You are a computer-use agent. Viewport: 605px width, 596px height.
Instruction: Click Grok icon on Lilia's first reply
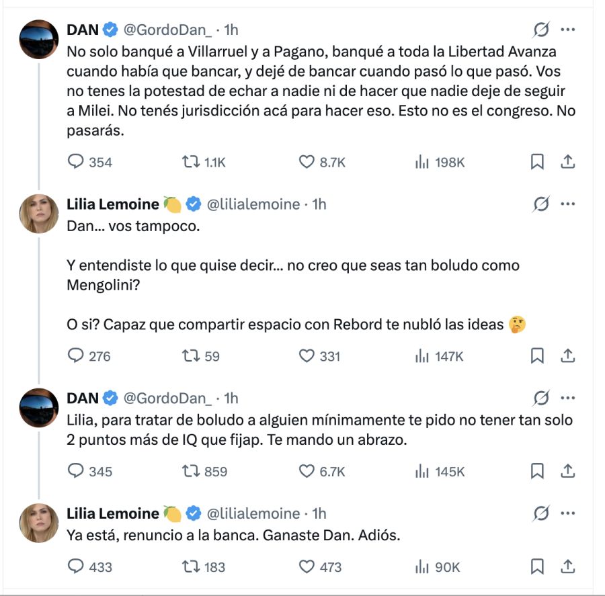click(x=540, y=204)
